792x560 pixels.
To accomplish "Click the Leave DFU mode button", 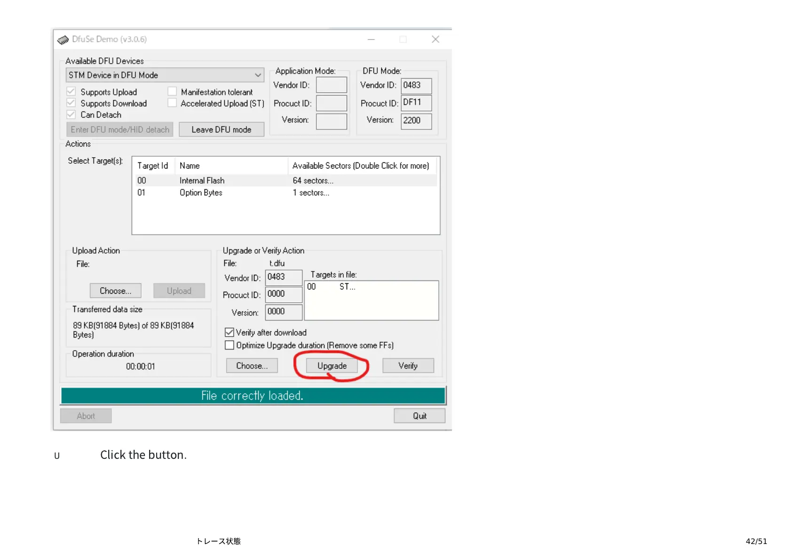I will click(221, 130).
